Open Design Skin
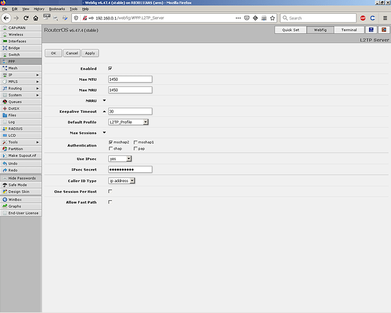 click(x=21, y=192)
